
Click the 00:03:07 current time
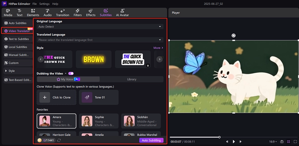[176, 142]
